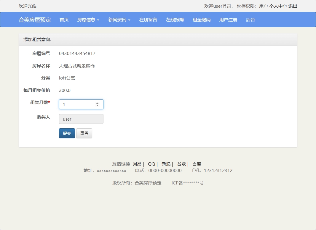The width and height of the screenshot is (316, 230).
Task: Submit the form with the 提交 button
Action: [x=67, y=133]
